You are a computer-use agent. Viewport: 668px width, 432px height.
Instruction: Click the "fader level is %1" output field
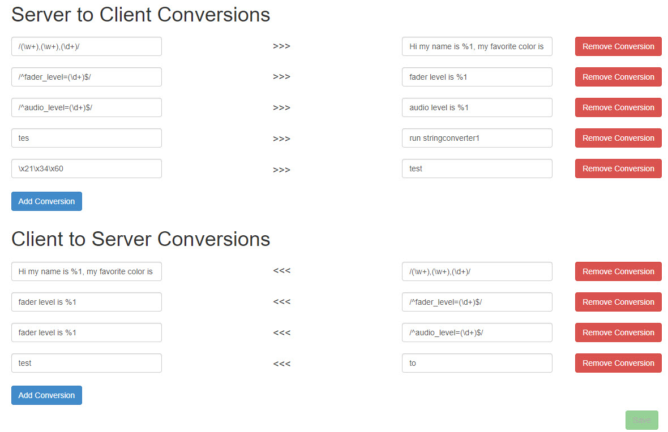477,77
